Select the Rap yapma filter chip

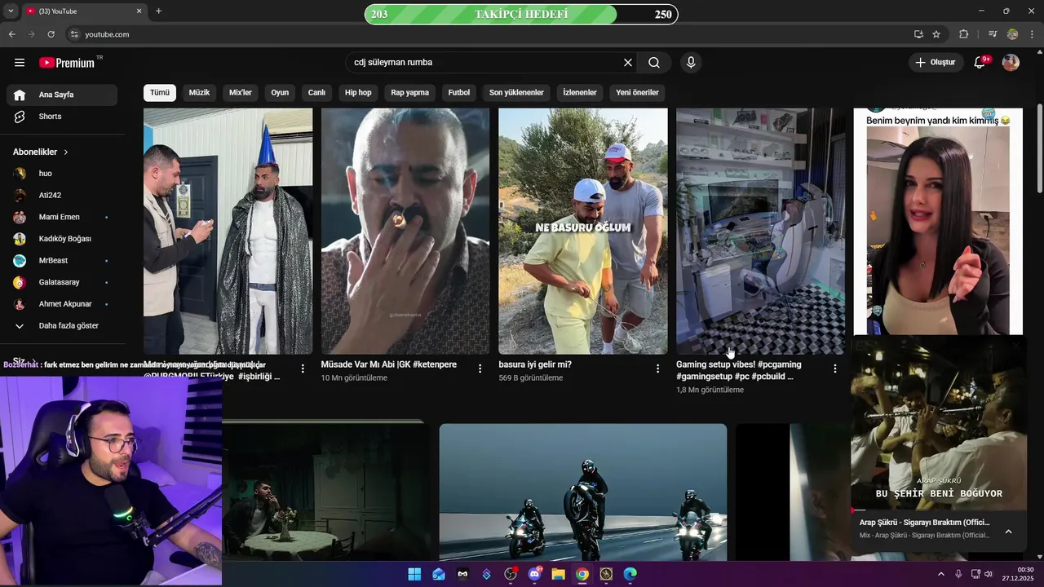click(409, 92)
